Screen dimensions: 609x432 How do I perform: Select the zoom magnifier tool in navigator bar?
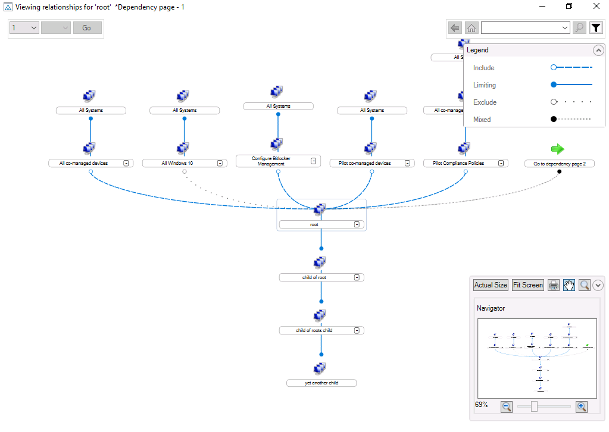coord(584,285)
